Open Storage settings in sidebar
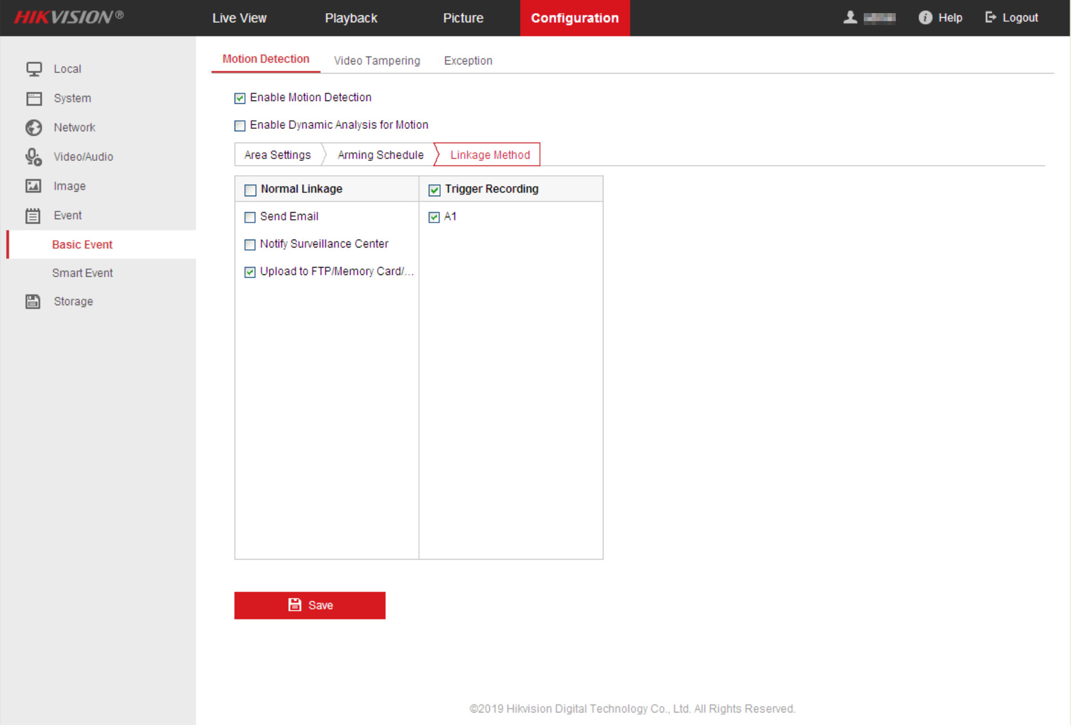Image resolution: width=1071 pixels, height=725 pixels. 73,302
